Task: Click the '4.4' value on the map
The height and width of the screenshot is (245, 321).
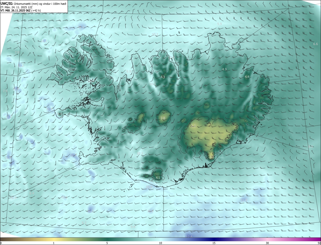Action: point(247,77)
